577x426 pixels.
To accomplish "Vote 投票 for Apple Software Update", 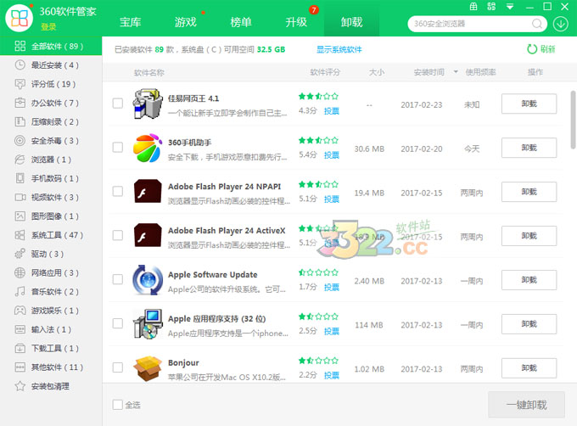I will (332, 288).
